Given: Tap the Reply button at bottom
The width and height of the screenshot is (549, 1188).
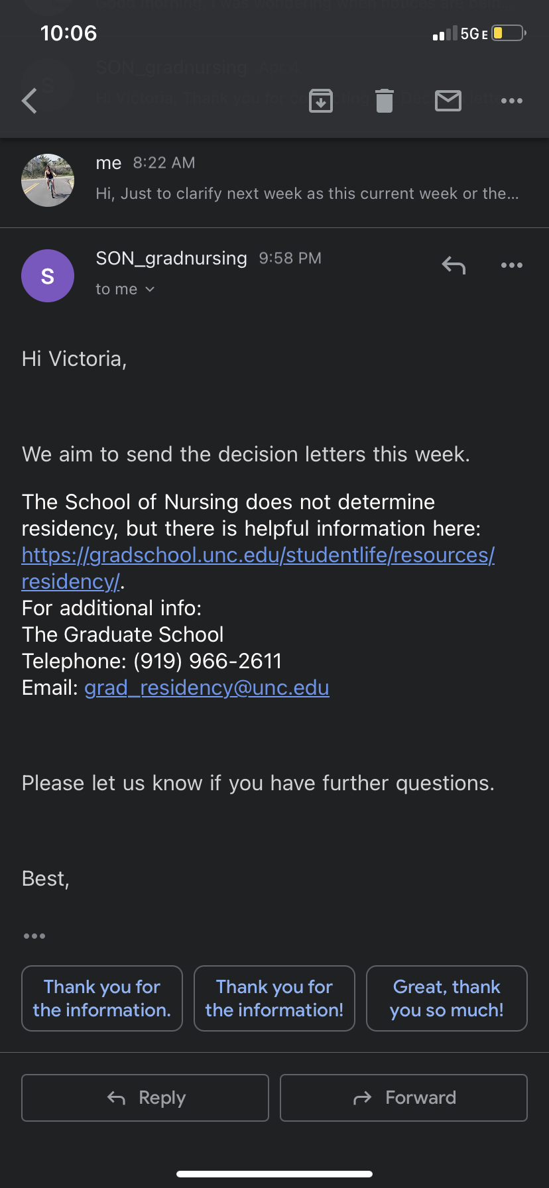Looking at the screenshot, I should [x=145, y=1098].
